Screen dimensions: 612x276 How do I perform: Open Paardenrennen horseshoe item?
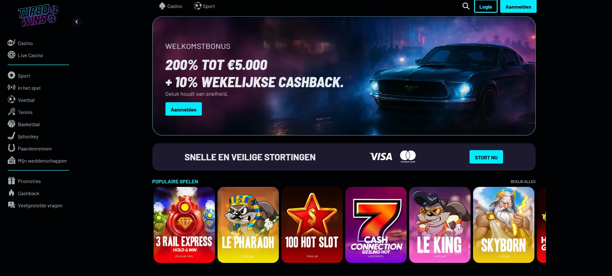[x=30, y=149]
